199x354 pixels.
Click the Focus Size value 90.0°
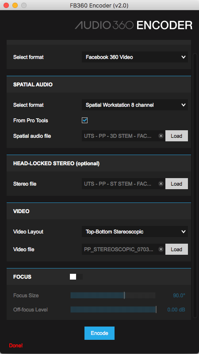coord(179,296)
